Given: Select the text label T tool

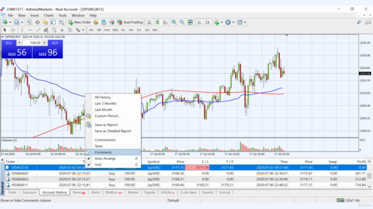Looking at the screenshot, I should (x=70, y=30).
